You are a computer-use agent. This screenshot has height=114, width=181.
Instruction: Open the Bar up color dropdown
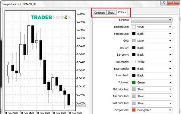tap(152, 48)
